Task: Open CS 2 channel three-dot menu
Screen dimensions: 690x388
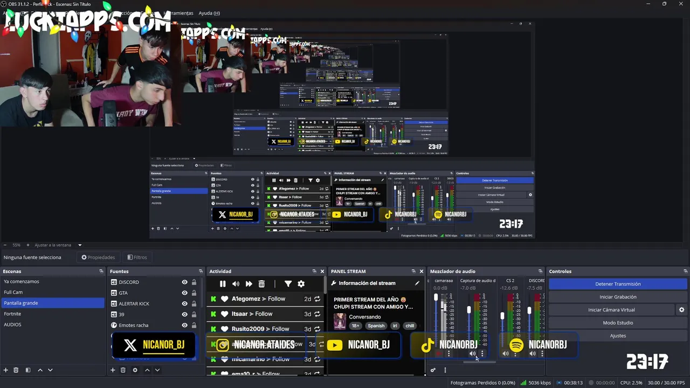Action: 515,354
